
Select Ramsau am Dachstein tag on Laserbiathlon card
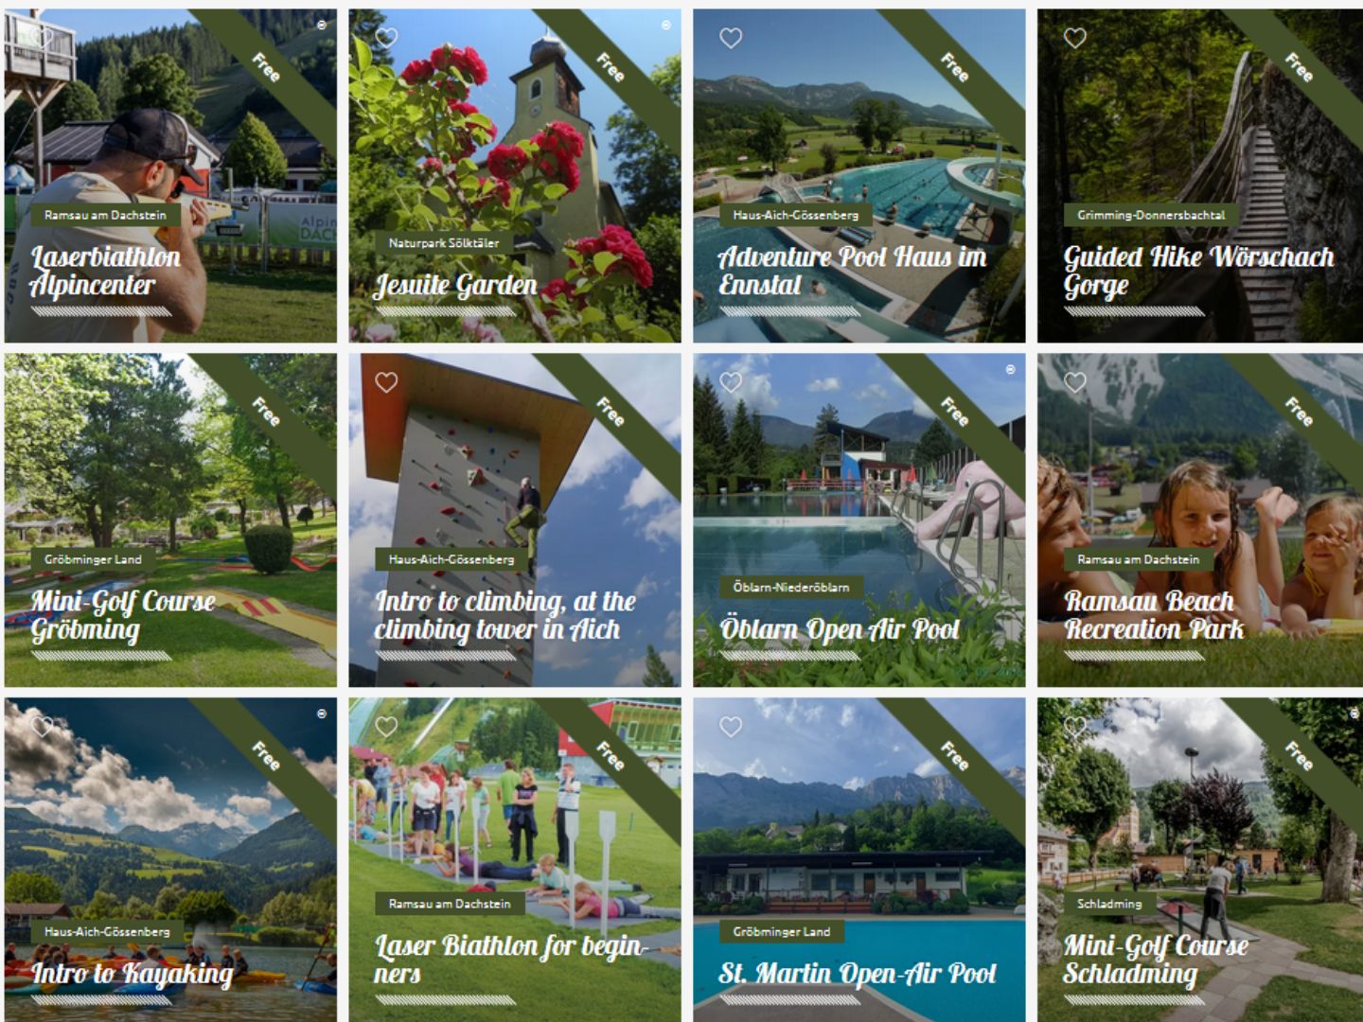pos(105,215)
